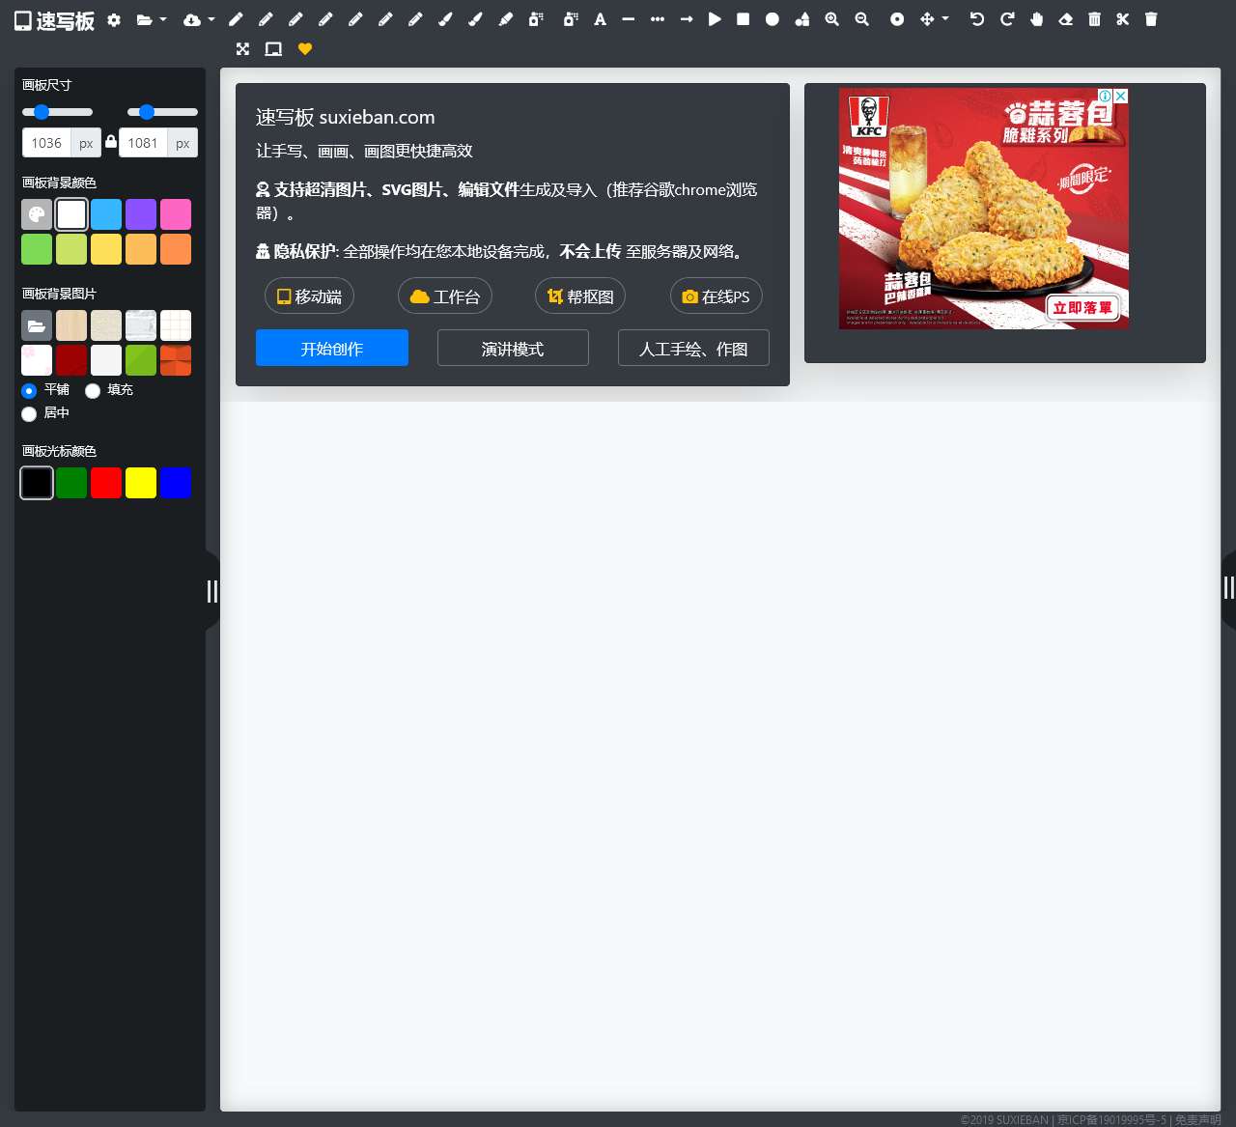The image size is (1236, 1127).
Task: Open the custom background color palette
Action: tap(37, 214)
